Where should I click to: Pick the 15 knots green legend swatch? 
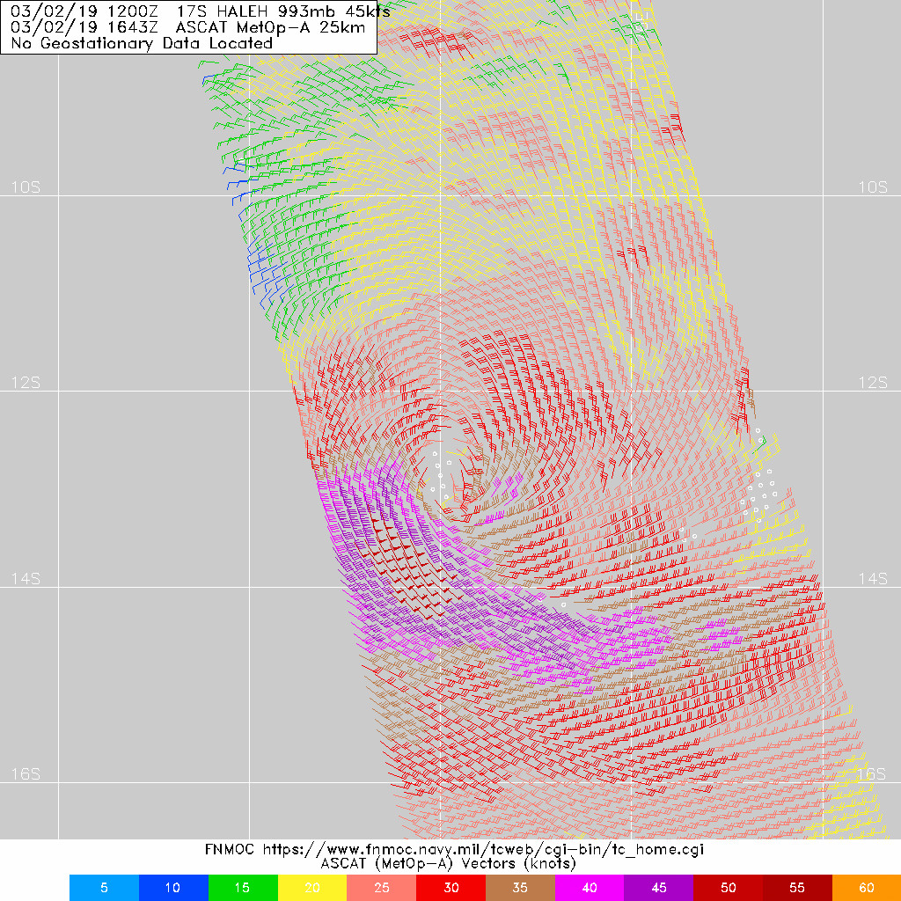pyautogui.click(x=243, y=888)
